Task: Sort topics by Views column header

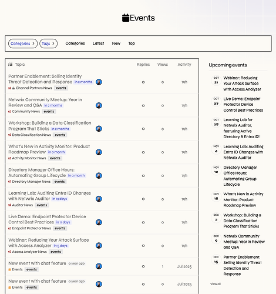Action: coord(163,65)
